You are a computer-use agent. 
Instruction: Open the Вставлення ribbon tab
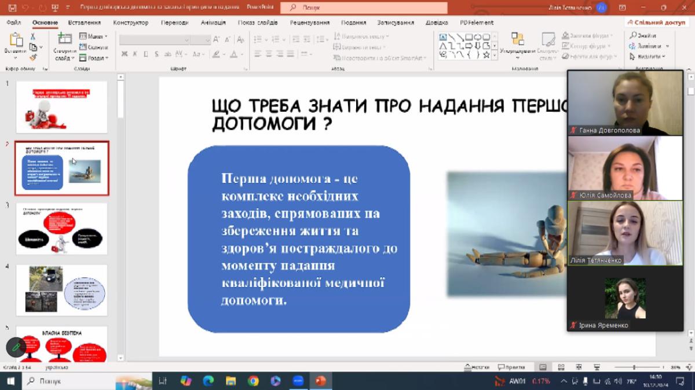[84, 23]
